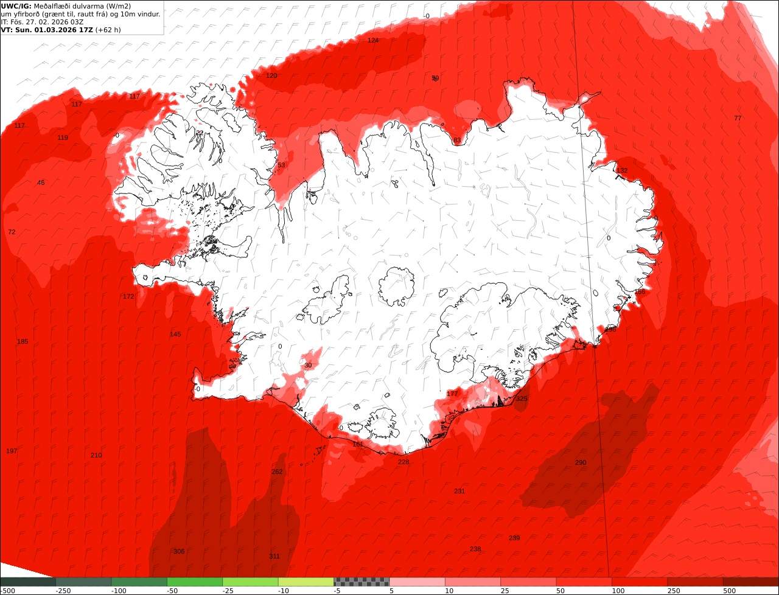Click the map value 72
Image resolution: width=779 pixels, height=595 pixels.
click(12, 232)
